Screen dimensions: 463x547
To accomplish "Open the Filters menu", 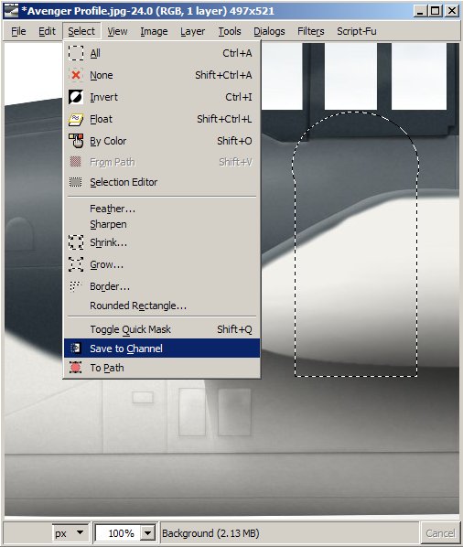I will (310, 31).
